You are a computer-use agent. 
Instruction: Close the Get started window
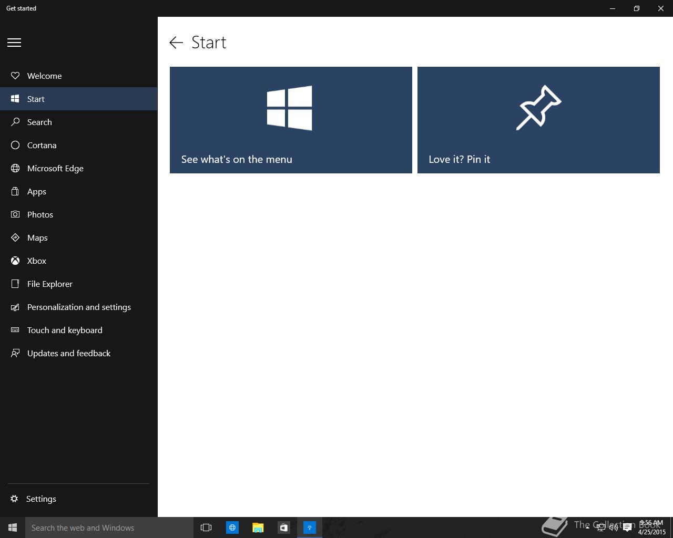661,8
